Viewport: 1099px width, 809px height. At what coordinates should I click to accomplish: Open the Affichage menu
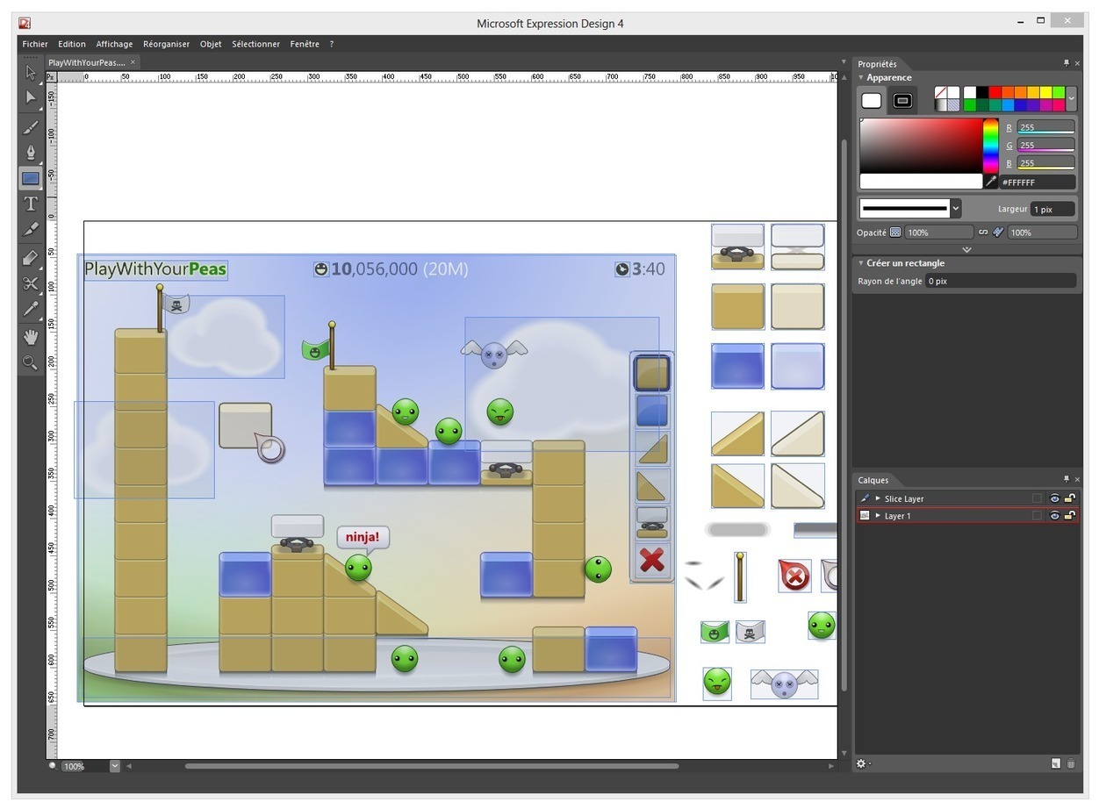pyautogui.click(x=114, y=44)
